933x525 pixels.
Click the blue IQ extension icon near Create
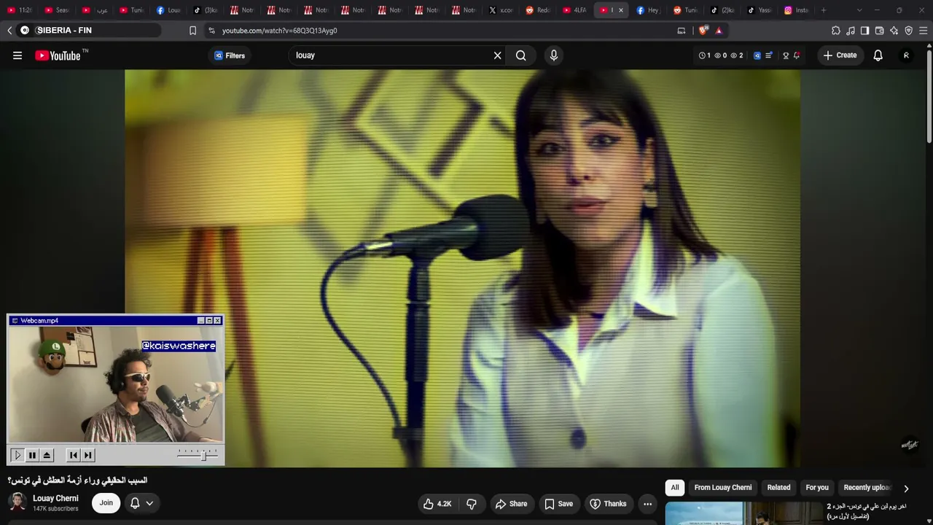(757, 55)
